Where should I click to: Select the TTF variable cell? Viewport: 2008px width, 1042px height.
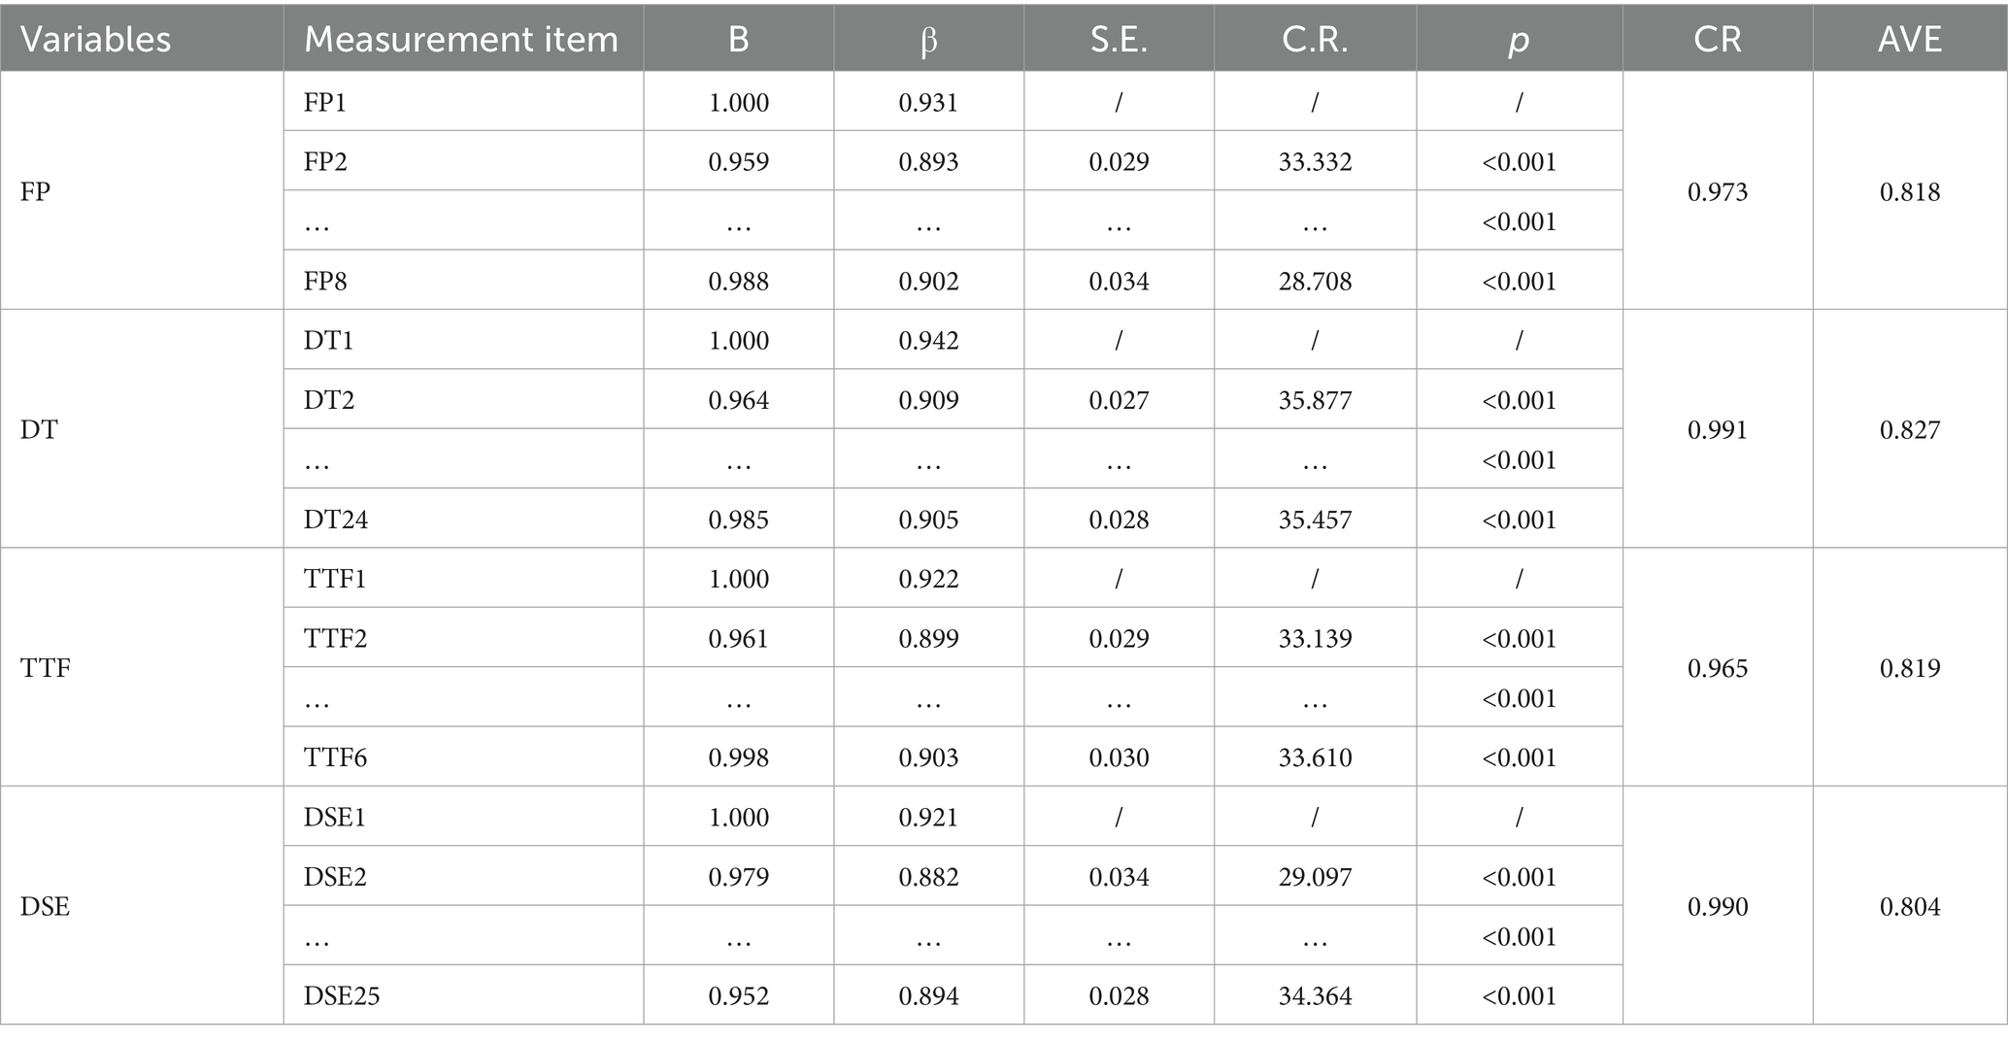point(46,668)
